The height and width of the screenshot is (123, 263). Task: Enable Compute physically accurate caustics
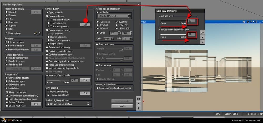tap(47, 61)
